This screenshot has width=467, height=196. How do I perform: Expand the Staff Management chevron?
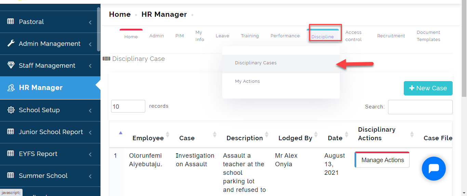tap(90, 66)
